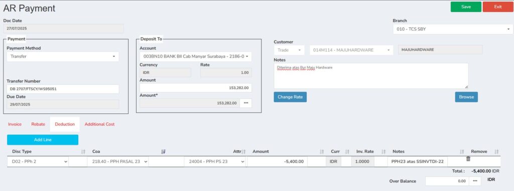This screenshot has height=191, width=514.
Task: Sort the table by Disc Type
Action: pos(83,151)
